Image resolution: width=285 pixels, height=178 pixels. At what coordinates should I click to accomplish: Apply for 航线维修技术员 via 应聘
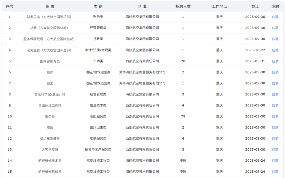click(x=275, y=161)
